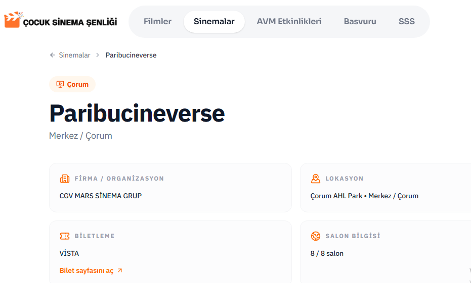Click the Çorum badge label

[77, 84]
